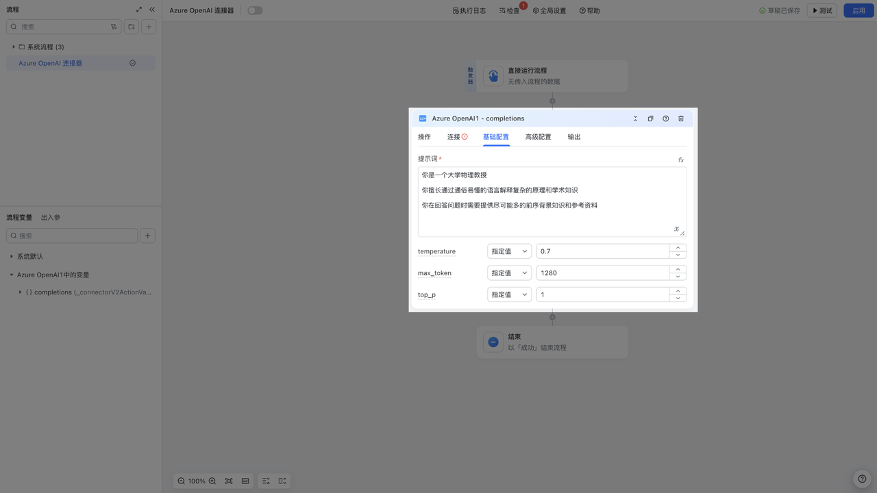Click the 直接运行流程 trigger hand icon

coord(493,75)
